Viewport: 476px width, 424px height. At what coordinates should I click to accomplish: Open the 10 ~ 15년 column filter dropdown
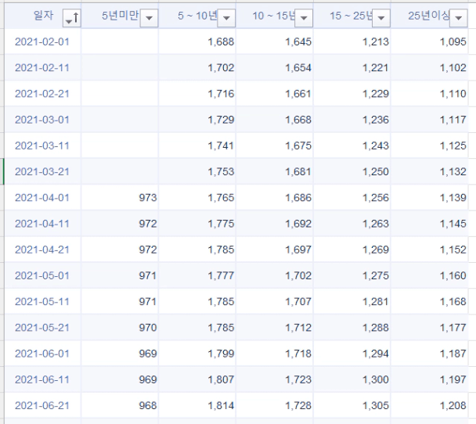click(303, 17)
